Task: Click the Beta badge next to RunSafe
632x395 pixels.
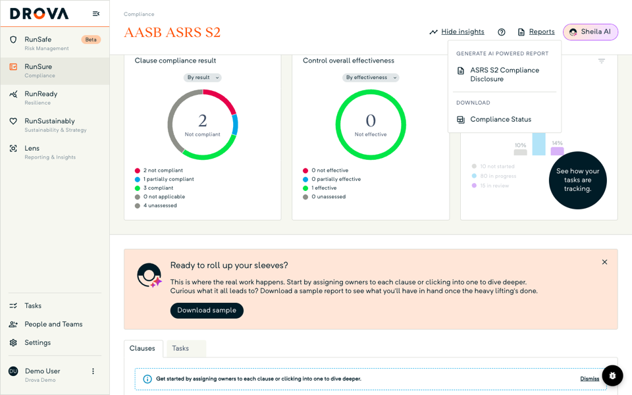Action: [x=91, y=39]
